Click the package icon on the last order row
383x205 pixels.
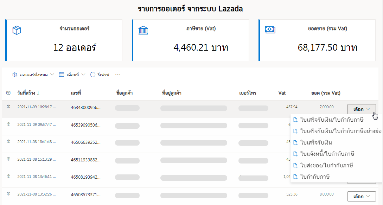click(x=8, y=193)
